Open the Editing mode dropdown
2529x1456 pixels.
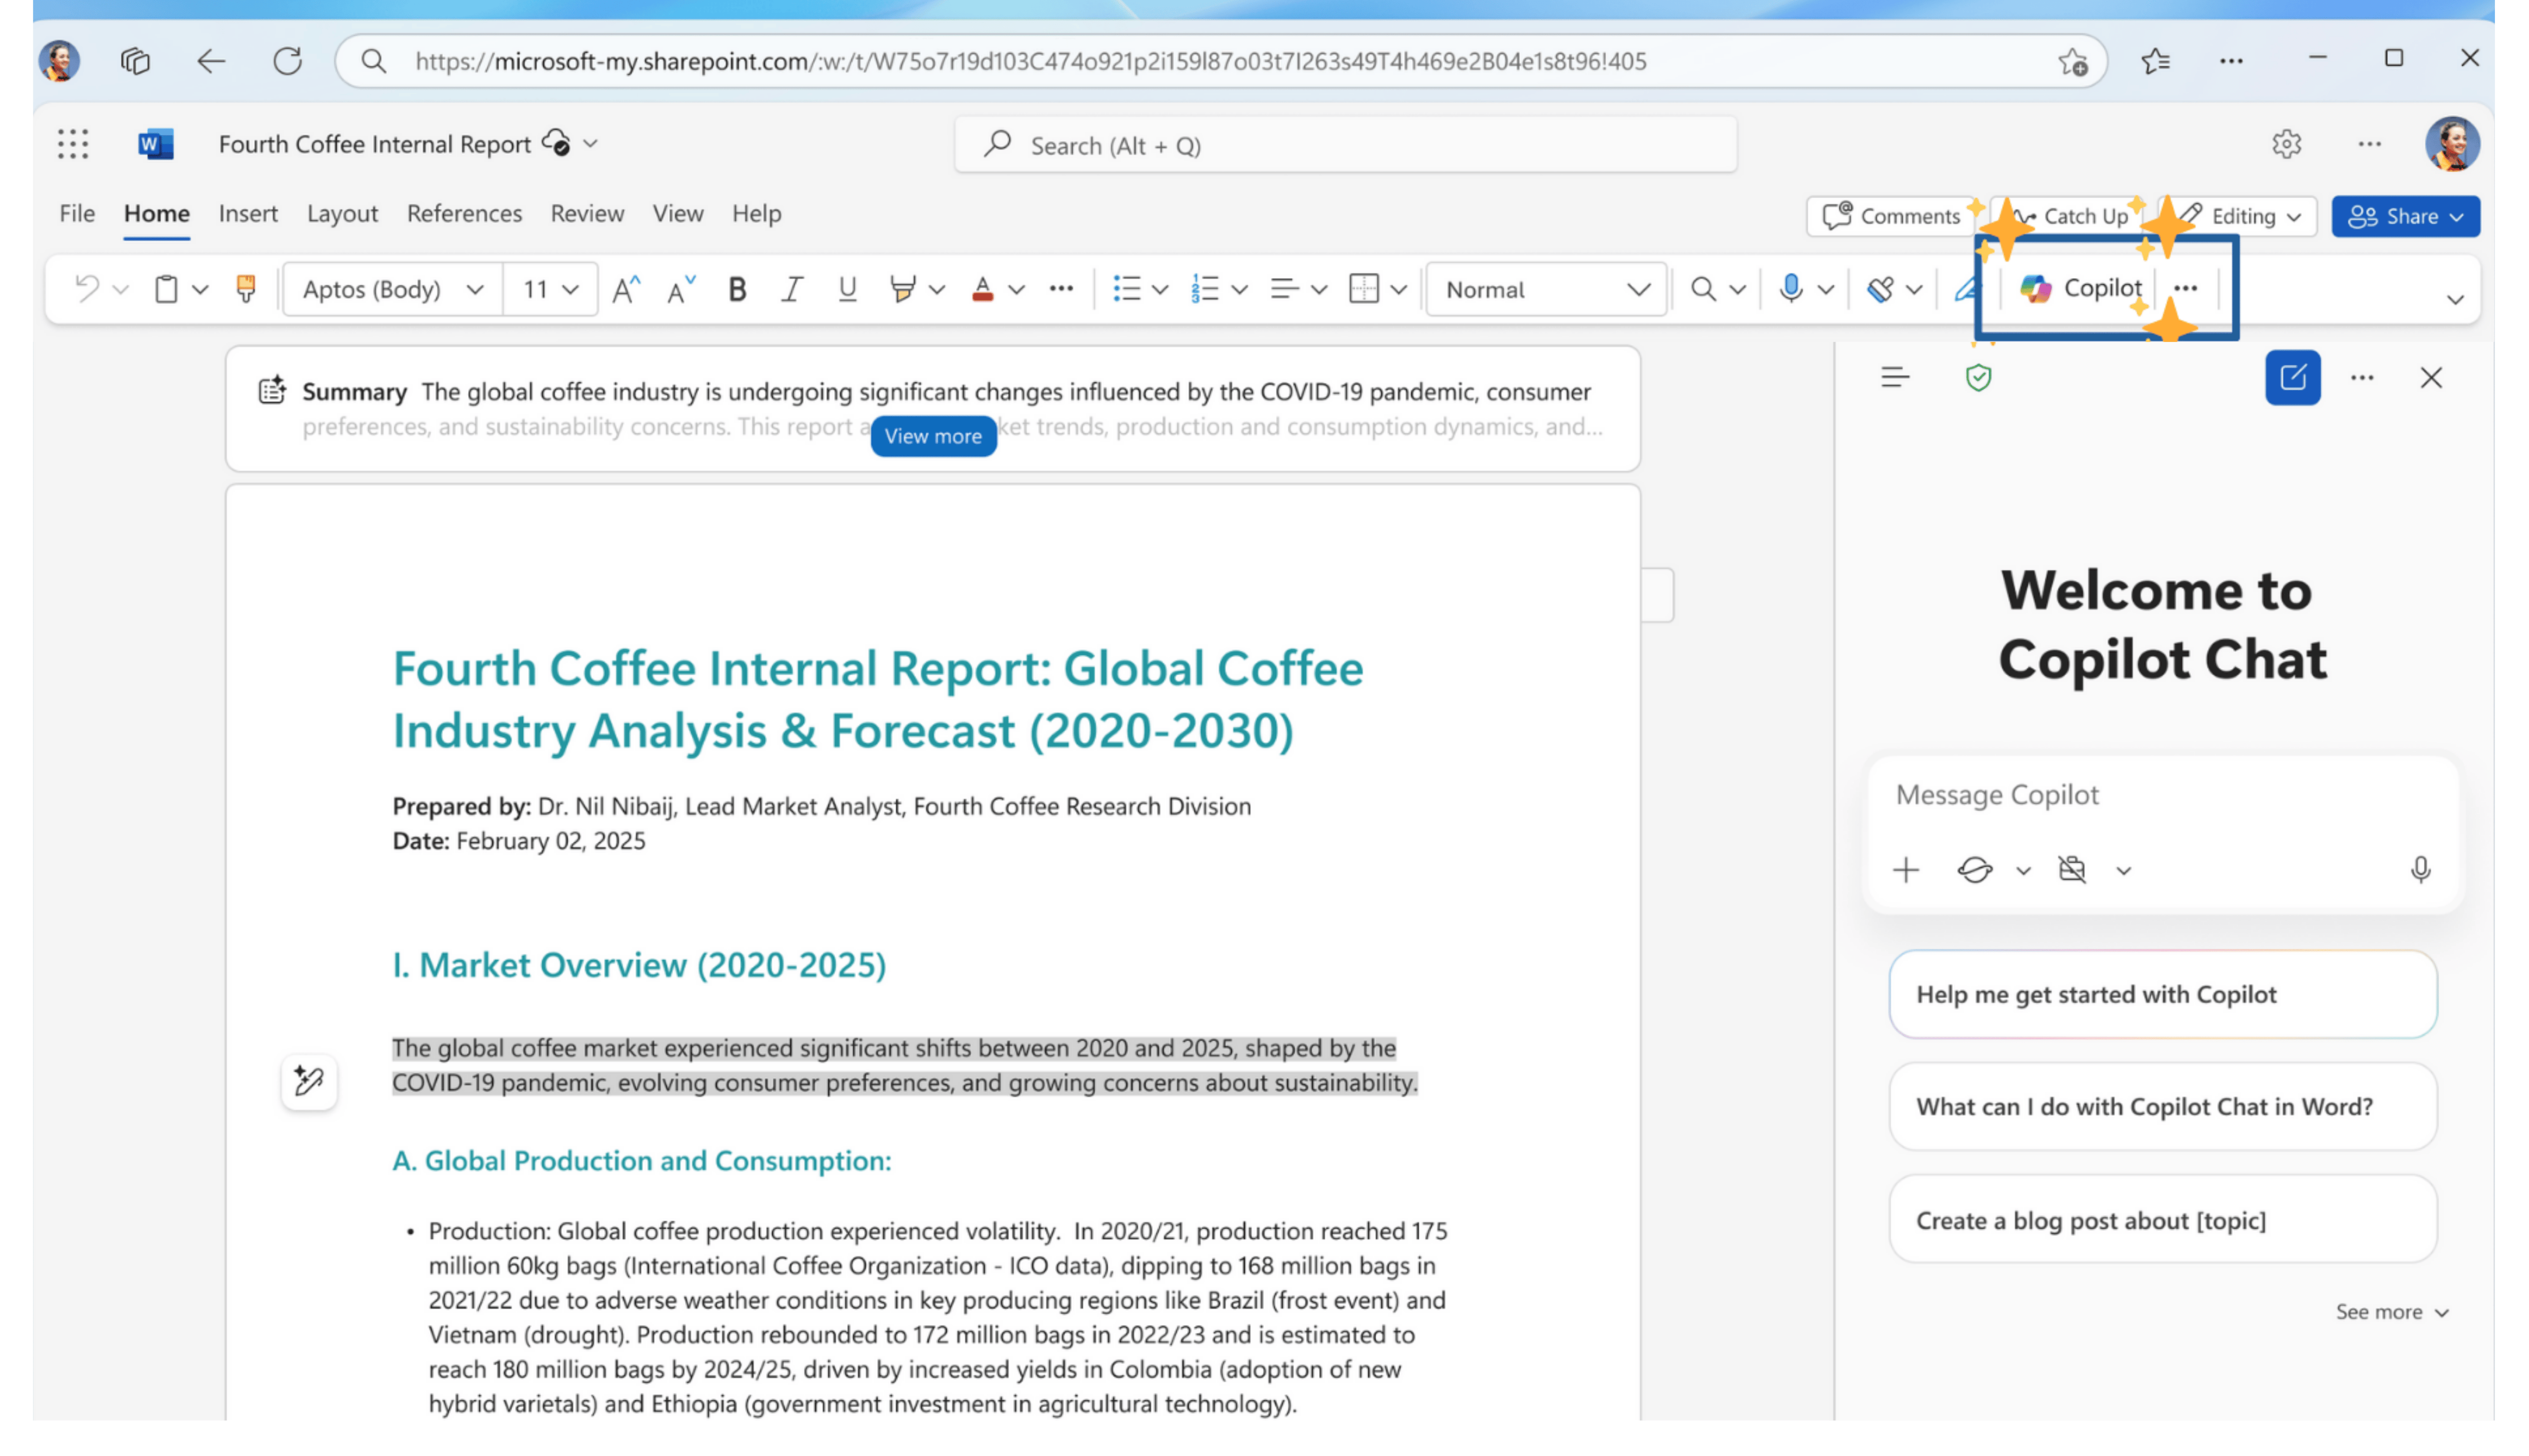coord(2244,216)
